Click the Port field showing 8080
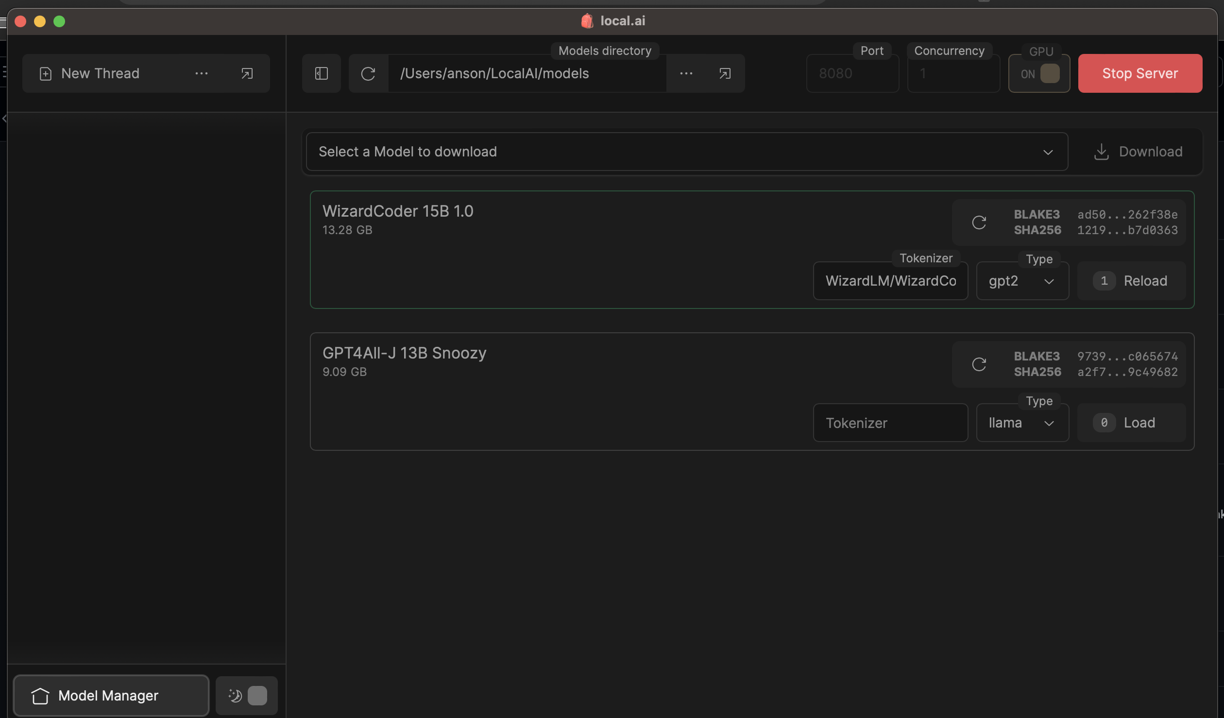Screen dimensions: 1224x718 click(852, 73)
